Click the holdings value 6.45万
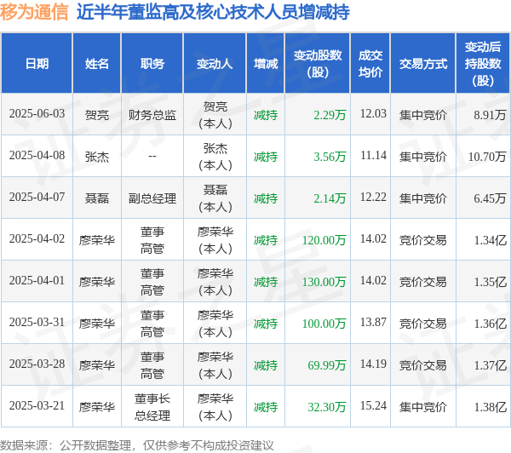This screenshot has width=511, height=453. coord(490,198)
